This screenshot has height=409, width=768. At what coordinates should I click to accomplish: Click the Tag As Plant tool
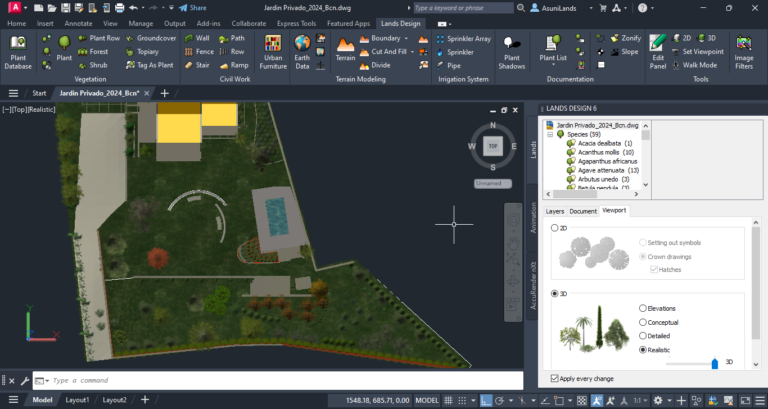pyautogui.click(x=150, y=65)
